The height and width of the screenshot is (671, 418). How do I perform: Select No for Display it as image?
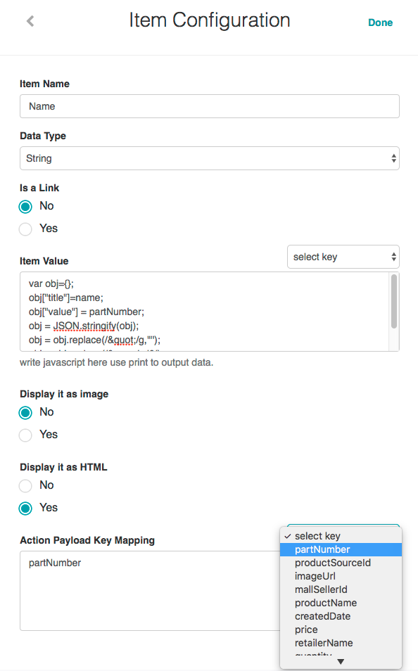click(25, 413)
